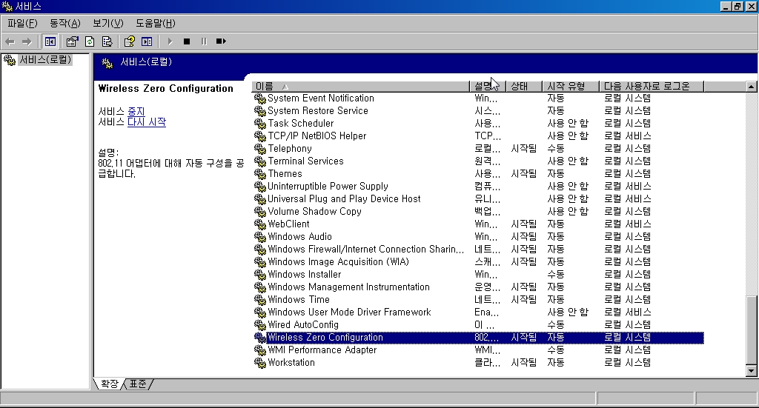
Task: Select Windows Image Acquisition (WIA) service
Action: click(338, 261)
